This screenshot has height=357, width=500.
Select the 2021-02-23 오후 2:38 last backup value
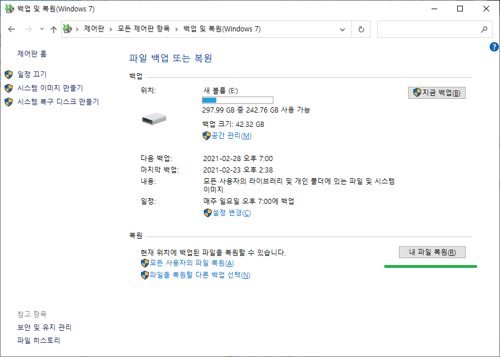238,170
